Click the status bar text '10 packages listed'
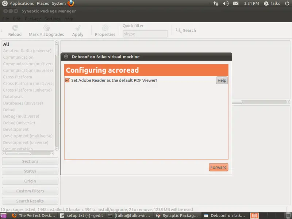Image resolution: width=292 pixels, height=219 pixels. point(19,210)
